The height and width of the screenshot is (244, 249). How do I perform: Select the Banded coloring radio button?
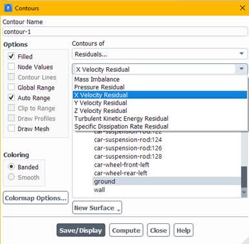[11, 167]
